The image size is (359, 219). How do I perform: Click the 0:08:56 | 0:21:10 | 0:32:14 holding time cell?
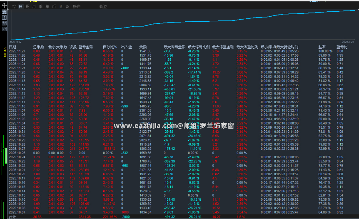tap(280, 111)
